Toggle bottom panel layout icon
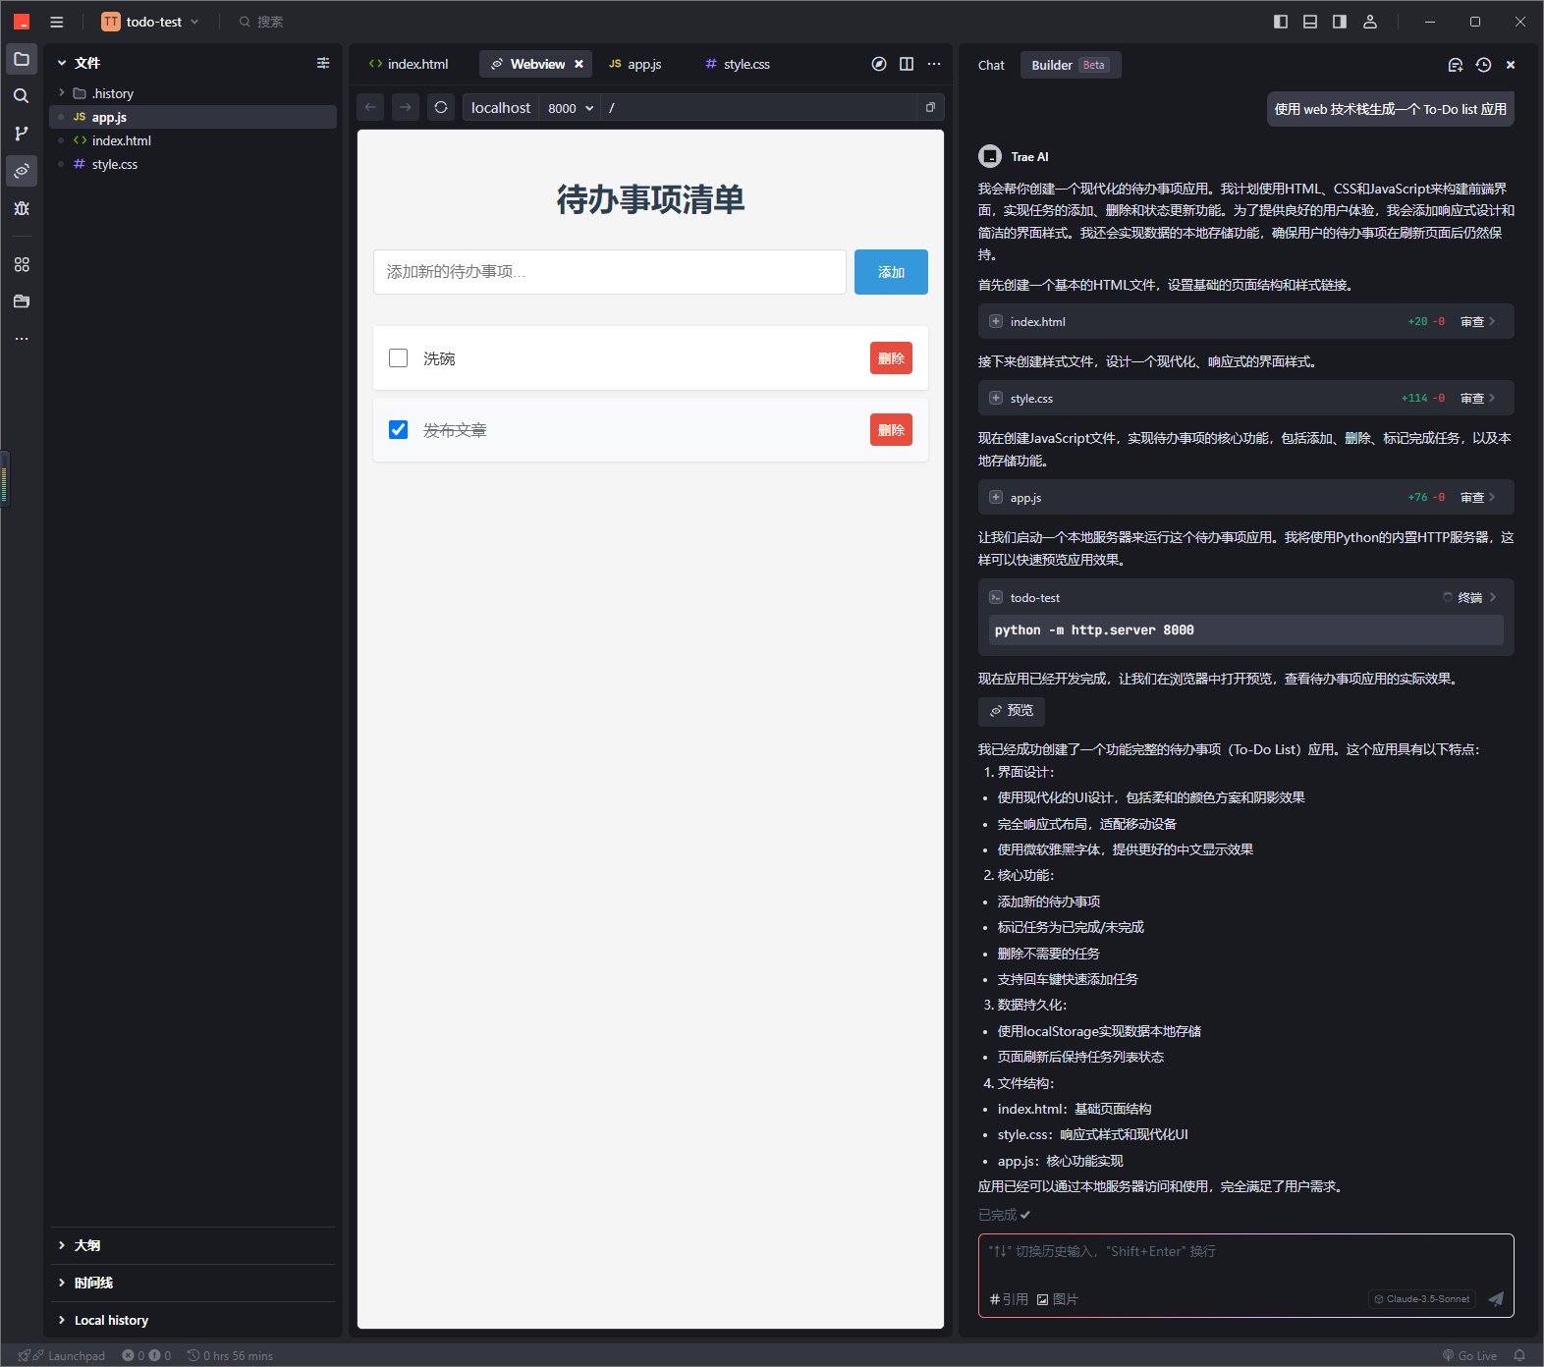This screenshot has height=1367, width=1544. click(1310, 22)
